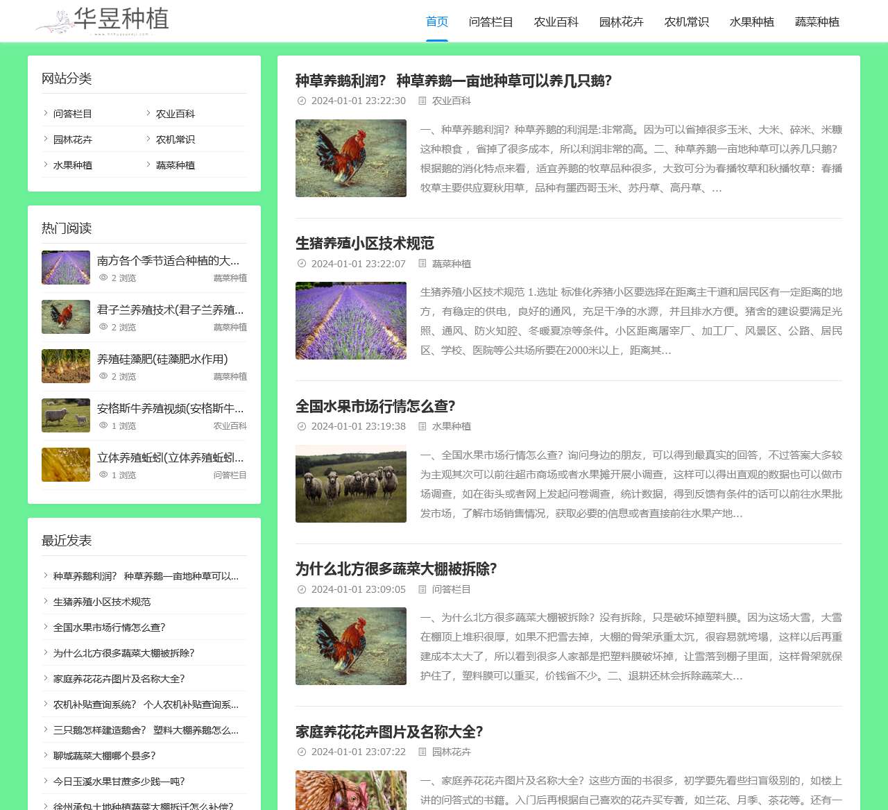Open sidebar category 蔬菜种植
The height and width of the screenshot is (810, 888).
coord(176,165)
